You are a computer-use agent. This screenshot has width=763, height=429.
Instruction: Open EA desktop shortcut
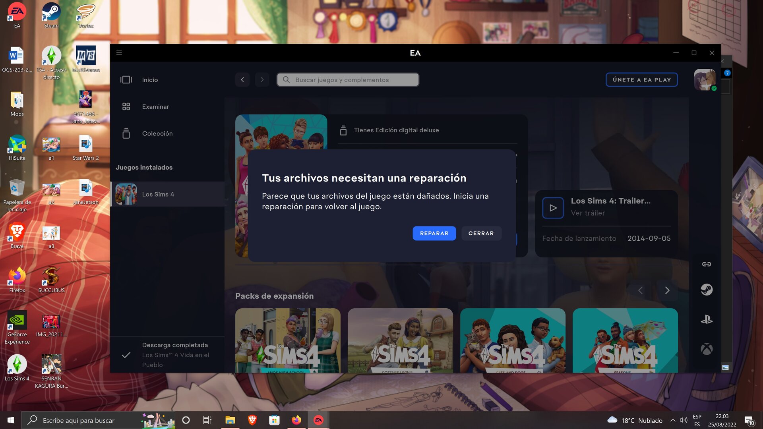(x=17, y=15)
